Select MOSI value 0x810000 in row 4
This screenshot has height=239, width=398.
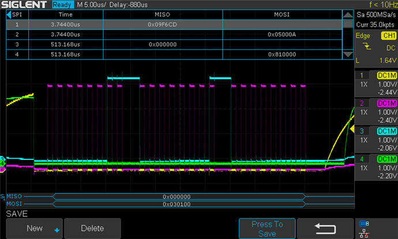point(281,54)
